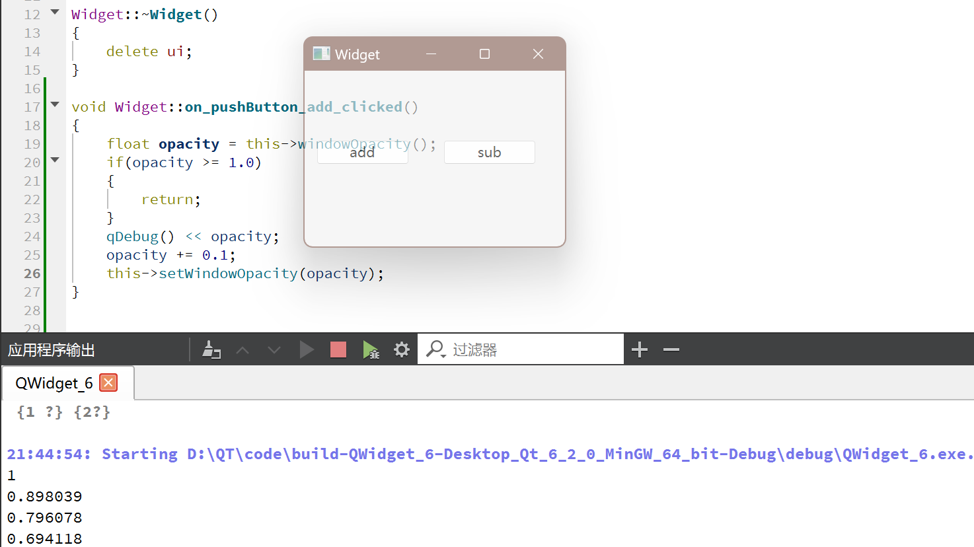
Task: Click the Widget window title text
Action: pyautogui.click(x=357, y=55)
